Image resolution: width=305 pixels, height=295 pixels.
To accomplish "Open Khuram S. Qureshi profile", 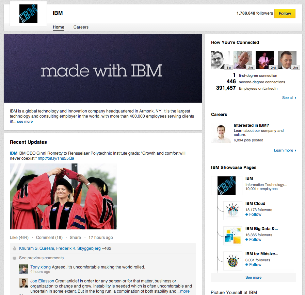I will [x=36, y=248].
